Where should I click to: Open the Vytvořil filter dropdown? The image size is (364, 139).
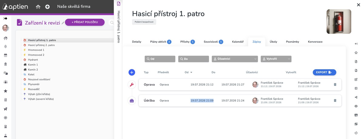click(x=276, y=59)
